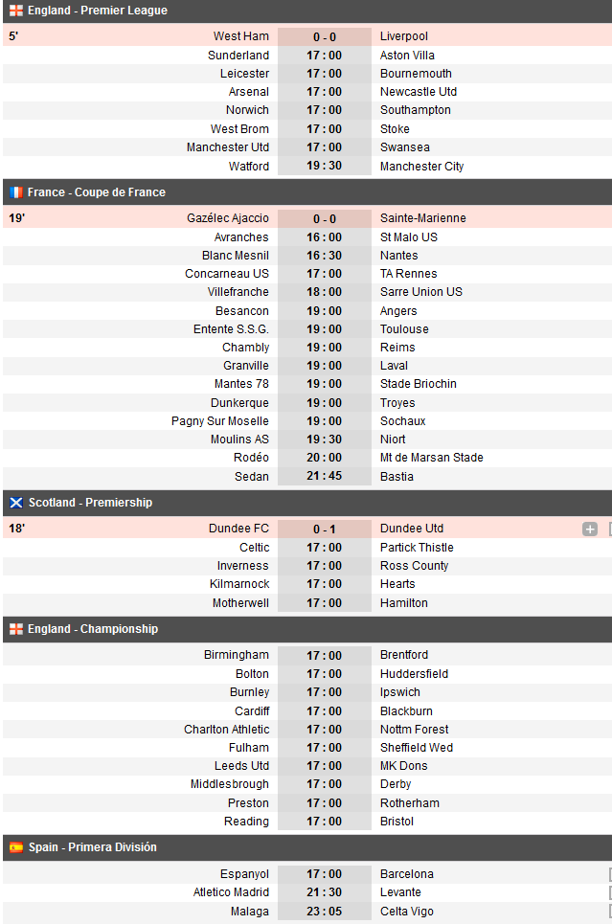Select the West Ham vs Liverpool live score
Viewport: 612px width, 924px height.
coord(325,36)
